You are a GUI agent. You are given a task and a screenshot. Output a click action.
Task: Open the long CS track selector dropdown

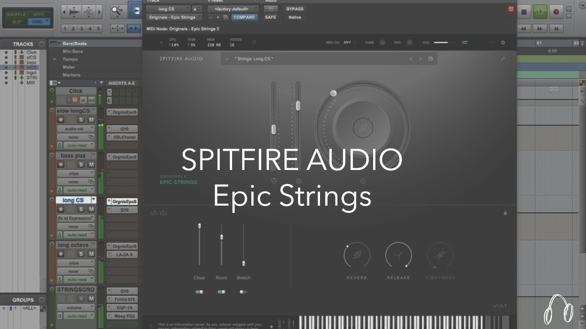[x=168, y=9]
